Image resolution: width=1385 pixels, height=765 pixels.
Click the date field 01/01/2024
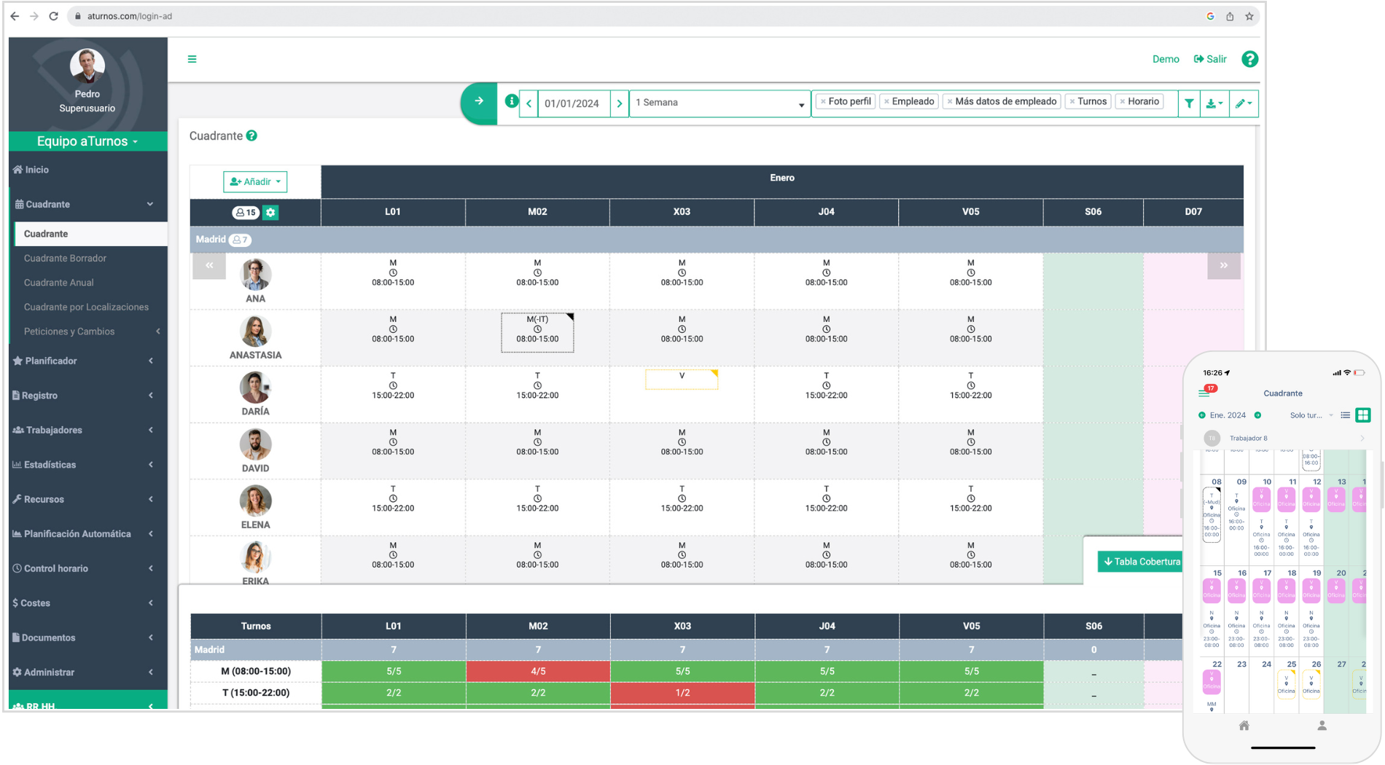(x=572, y=103)
